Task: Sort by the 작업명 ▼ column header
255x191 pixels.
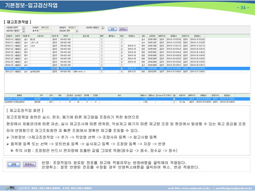Action: click(26, 36)
